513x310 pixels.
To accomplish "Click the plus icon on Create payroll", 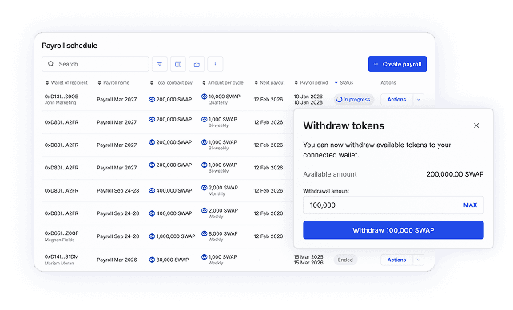I will [x=376, y=64].
